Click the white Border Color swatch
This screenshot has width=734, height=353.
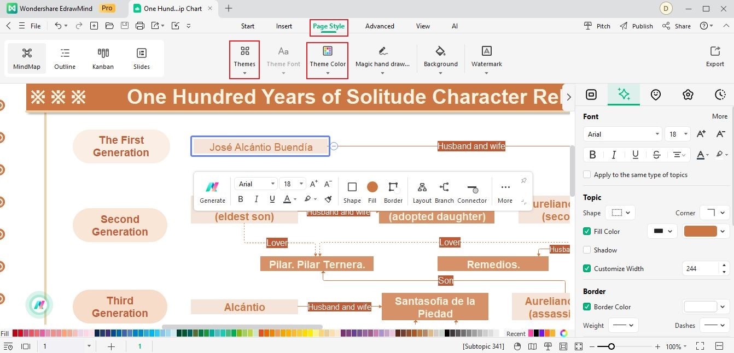[x=700, y=307]
